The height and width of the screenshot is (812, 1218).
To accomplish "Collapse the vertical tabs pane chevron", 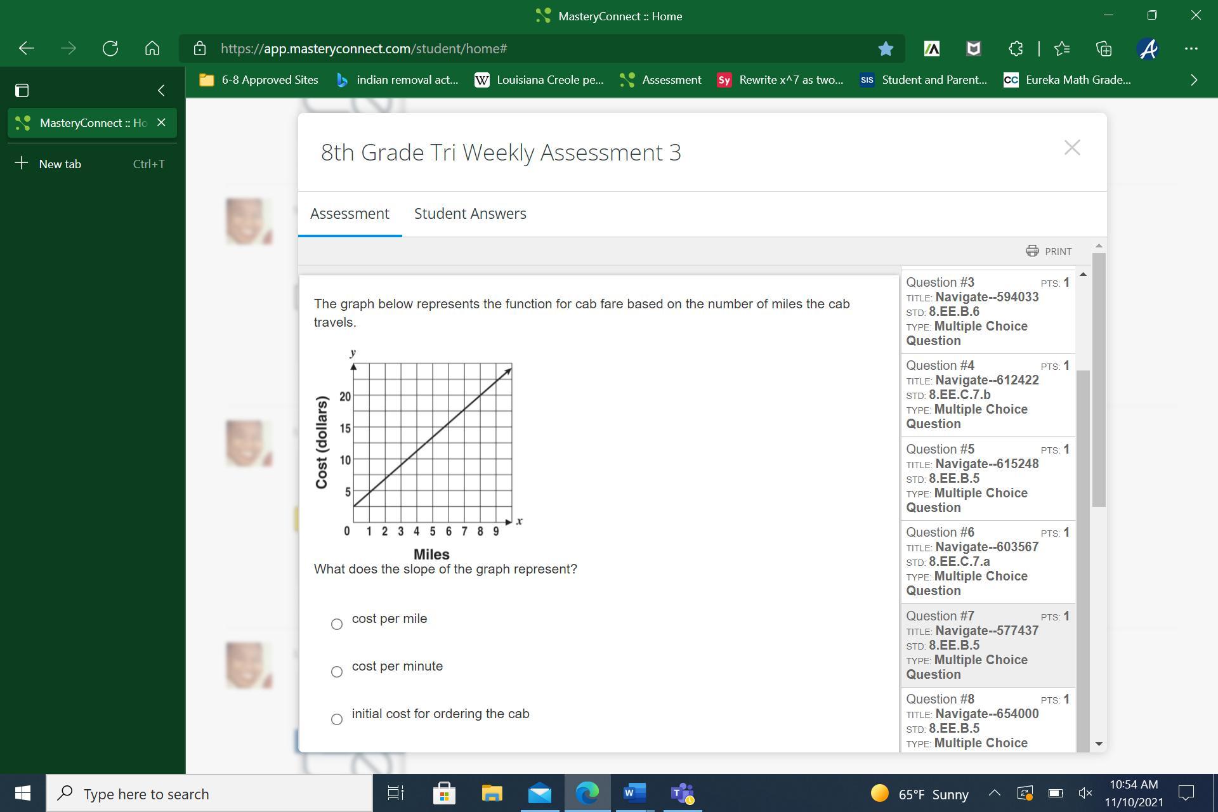I will pos(161,90).
